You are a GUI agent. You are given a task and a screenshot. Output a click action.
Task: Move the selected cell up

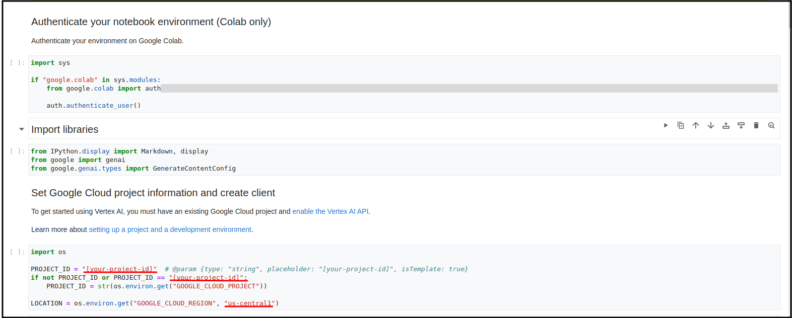pyautogui.click(x=696, y=125)
